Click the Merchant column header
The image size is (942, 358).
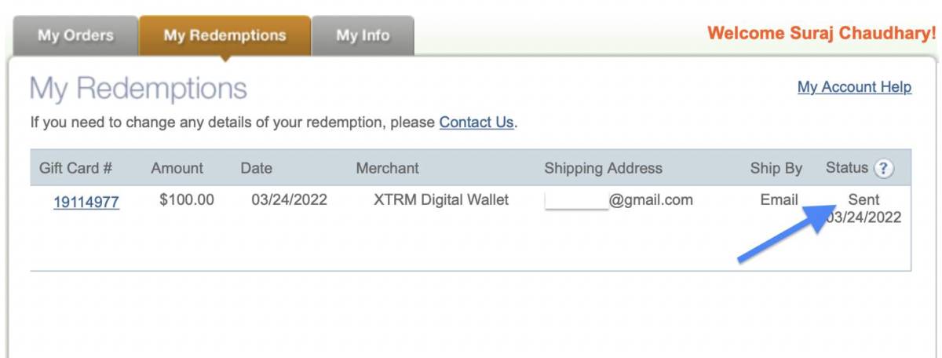coord(387,168)
